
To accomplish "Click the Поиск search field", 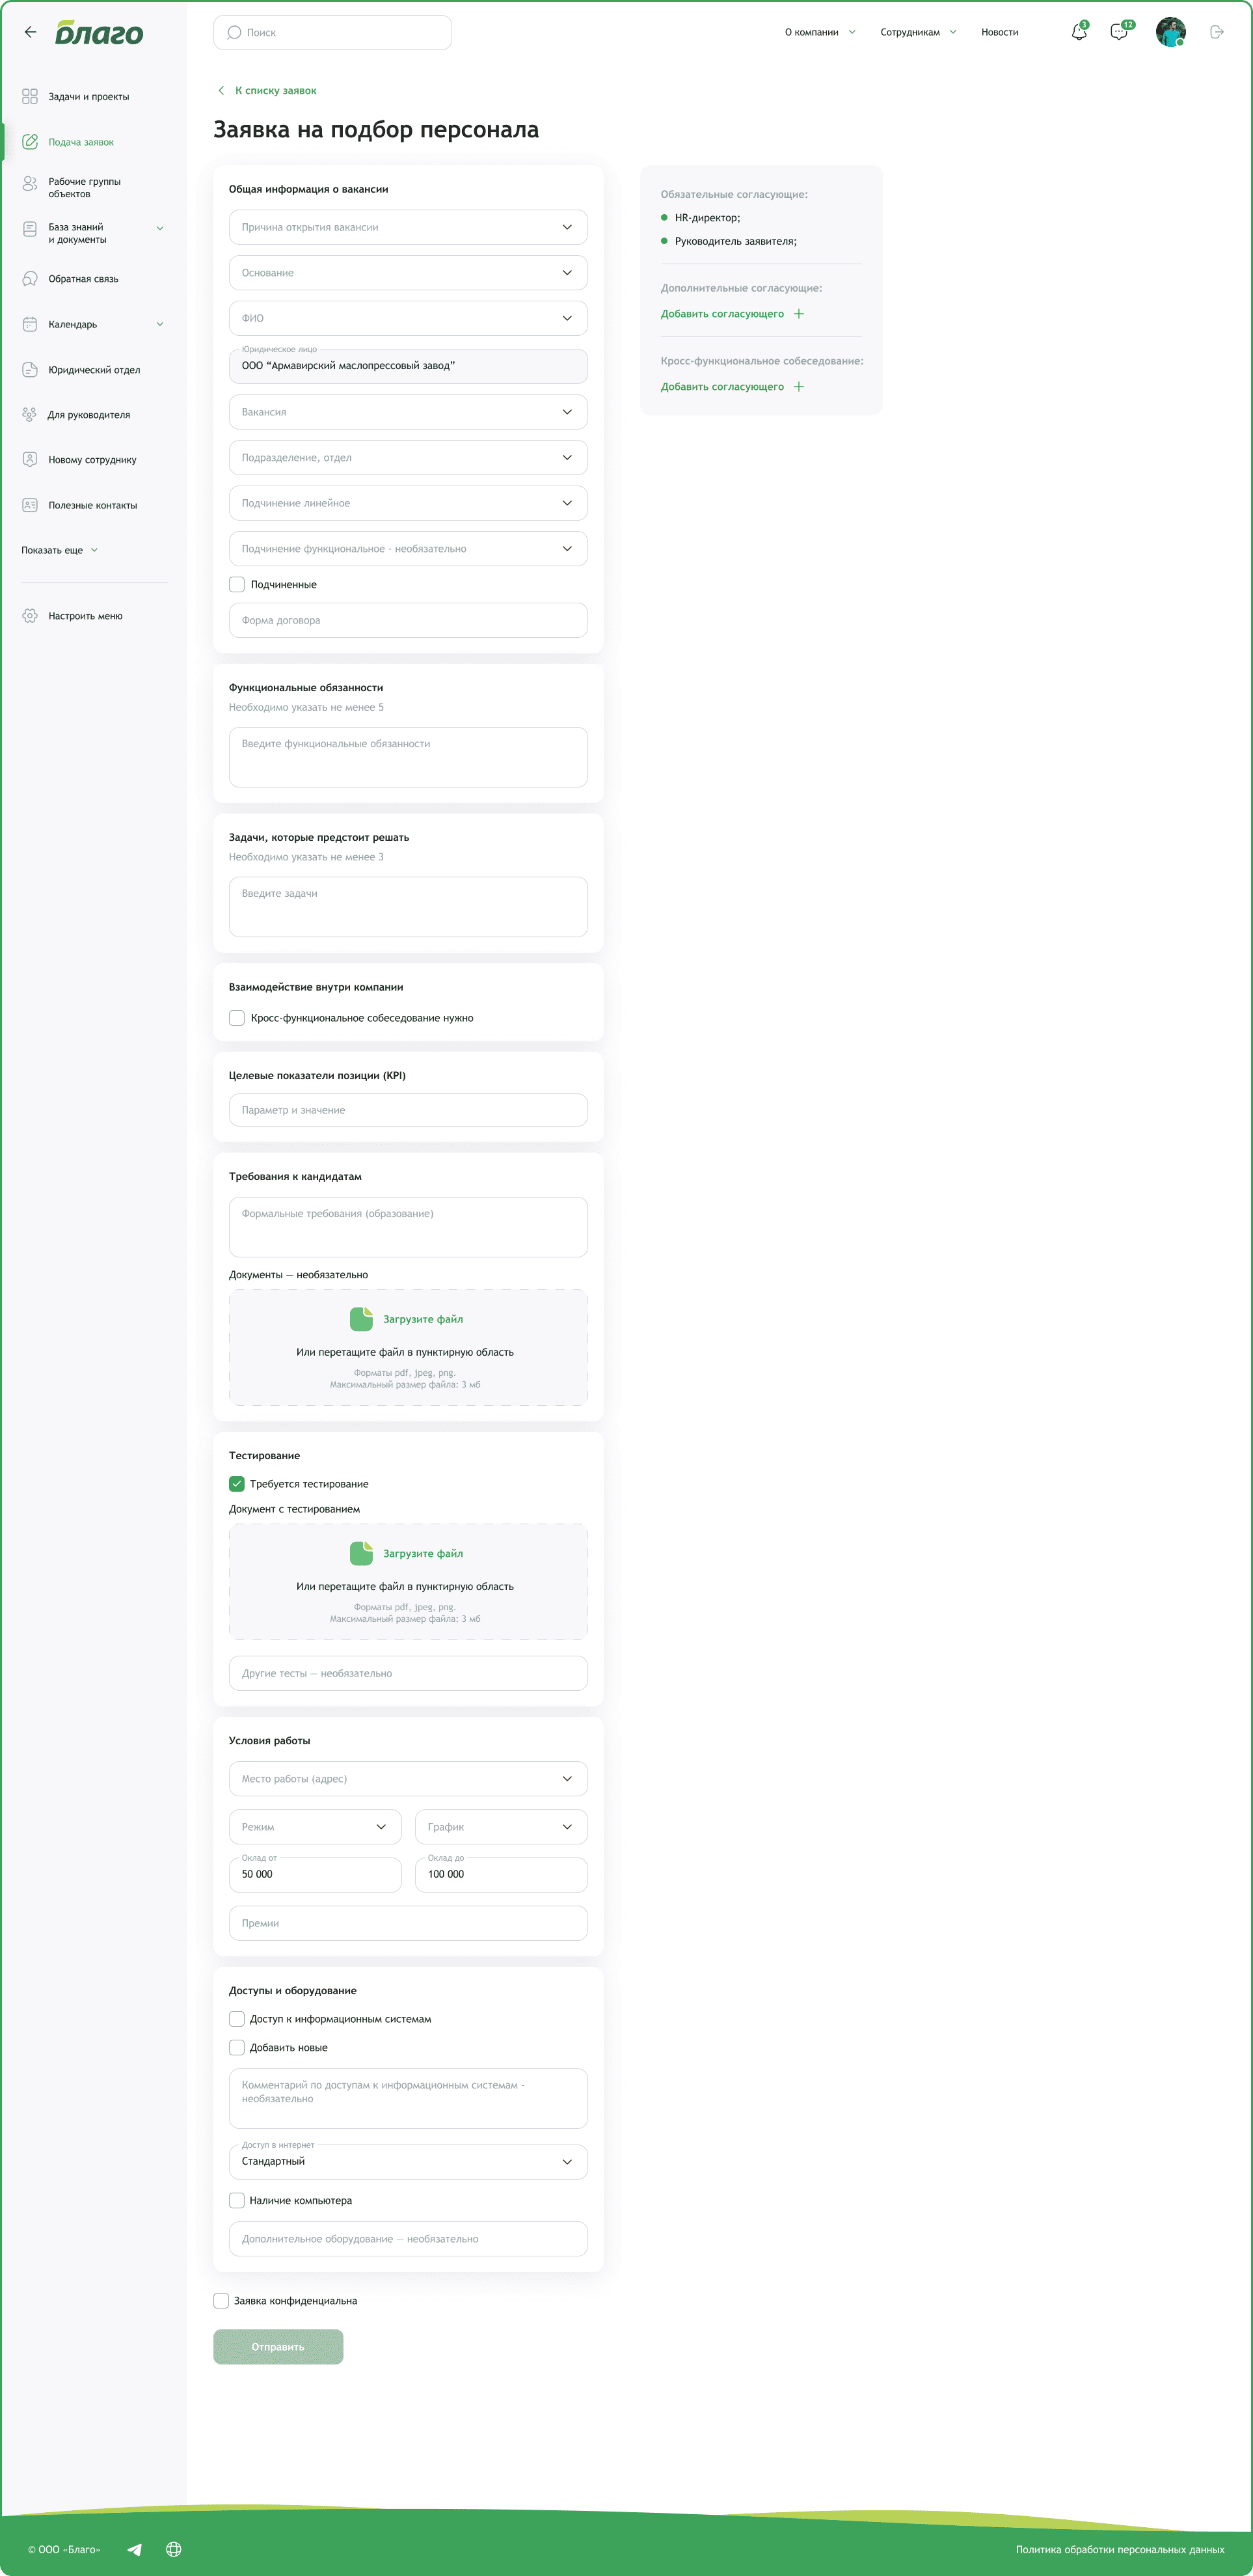I will (332, 32).
